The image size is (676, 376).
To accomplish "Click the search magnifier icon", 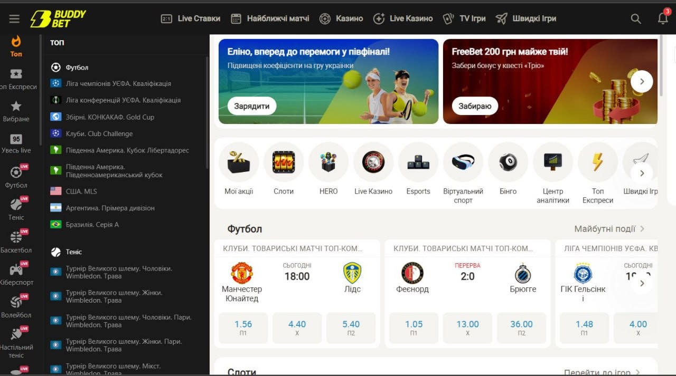I will pyautogui.click(x=636, y=19).
